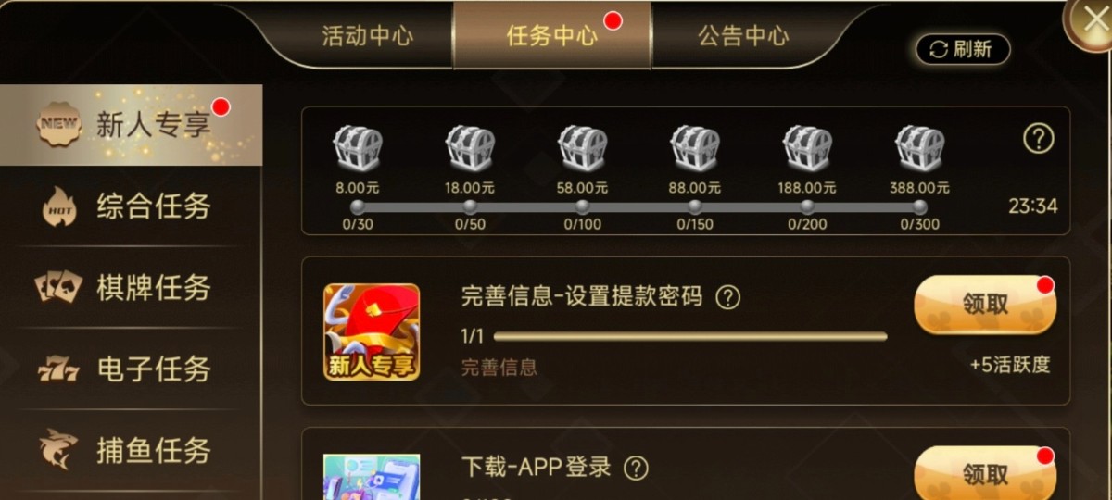Claim reward with 领取 for 设置提款密码 task
The width and height of the screenshot is (1112, 500).
tap(985, 305)
